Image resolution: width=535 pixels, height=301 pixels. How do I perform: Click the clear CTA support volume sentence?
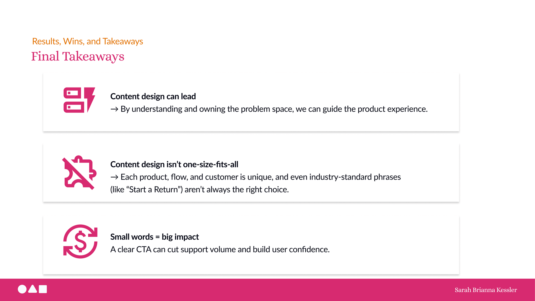220,249
